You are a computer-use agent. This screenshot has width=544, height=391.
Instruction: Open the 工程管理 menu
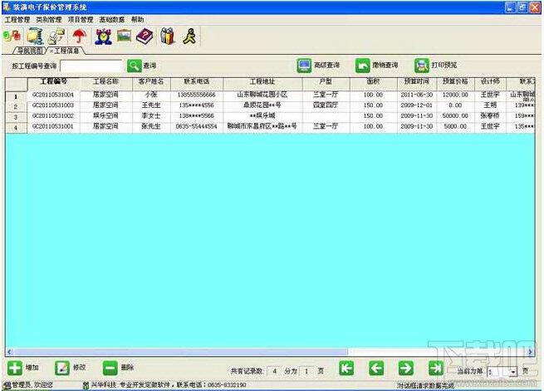(x=17, y=19)
